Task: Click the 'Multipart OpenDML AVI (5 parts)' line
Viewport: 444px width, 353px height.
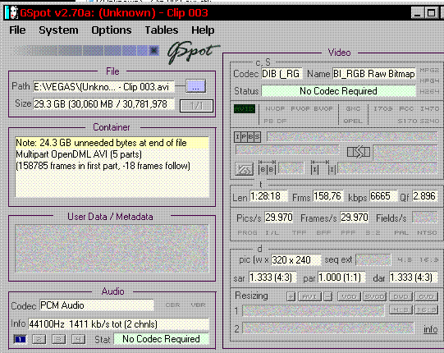Action: 79,154
